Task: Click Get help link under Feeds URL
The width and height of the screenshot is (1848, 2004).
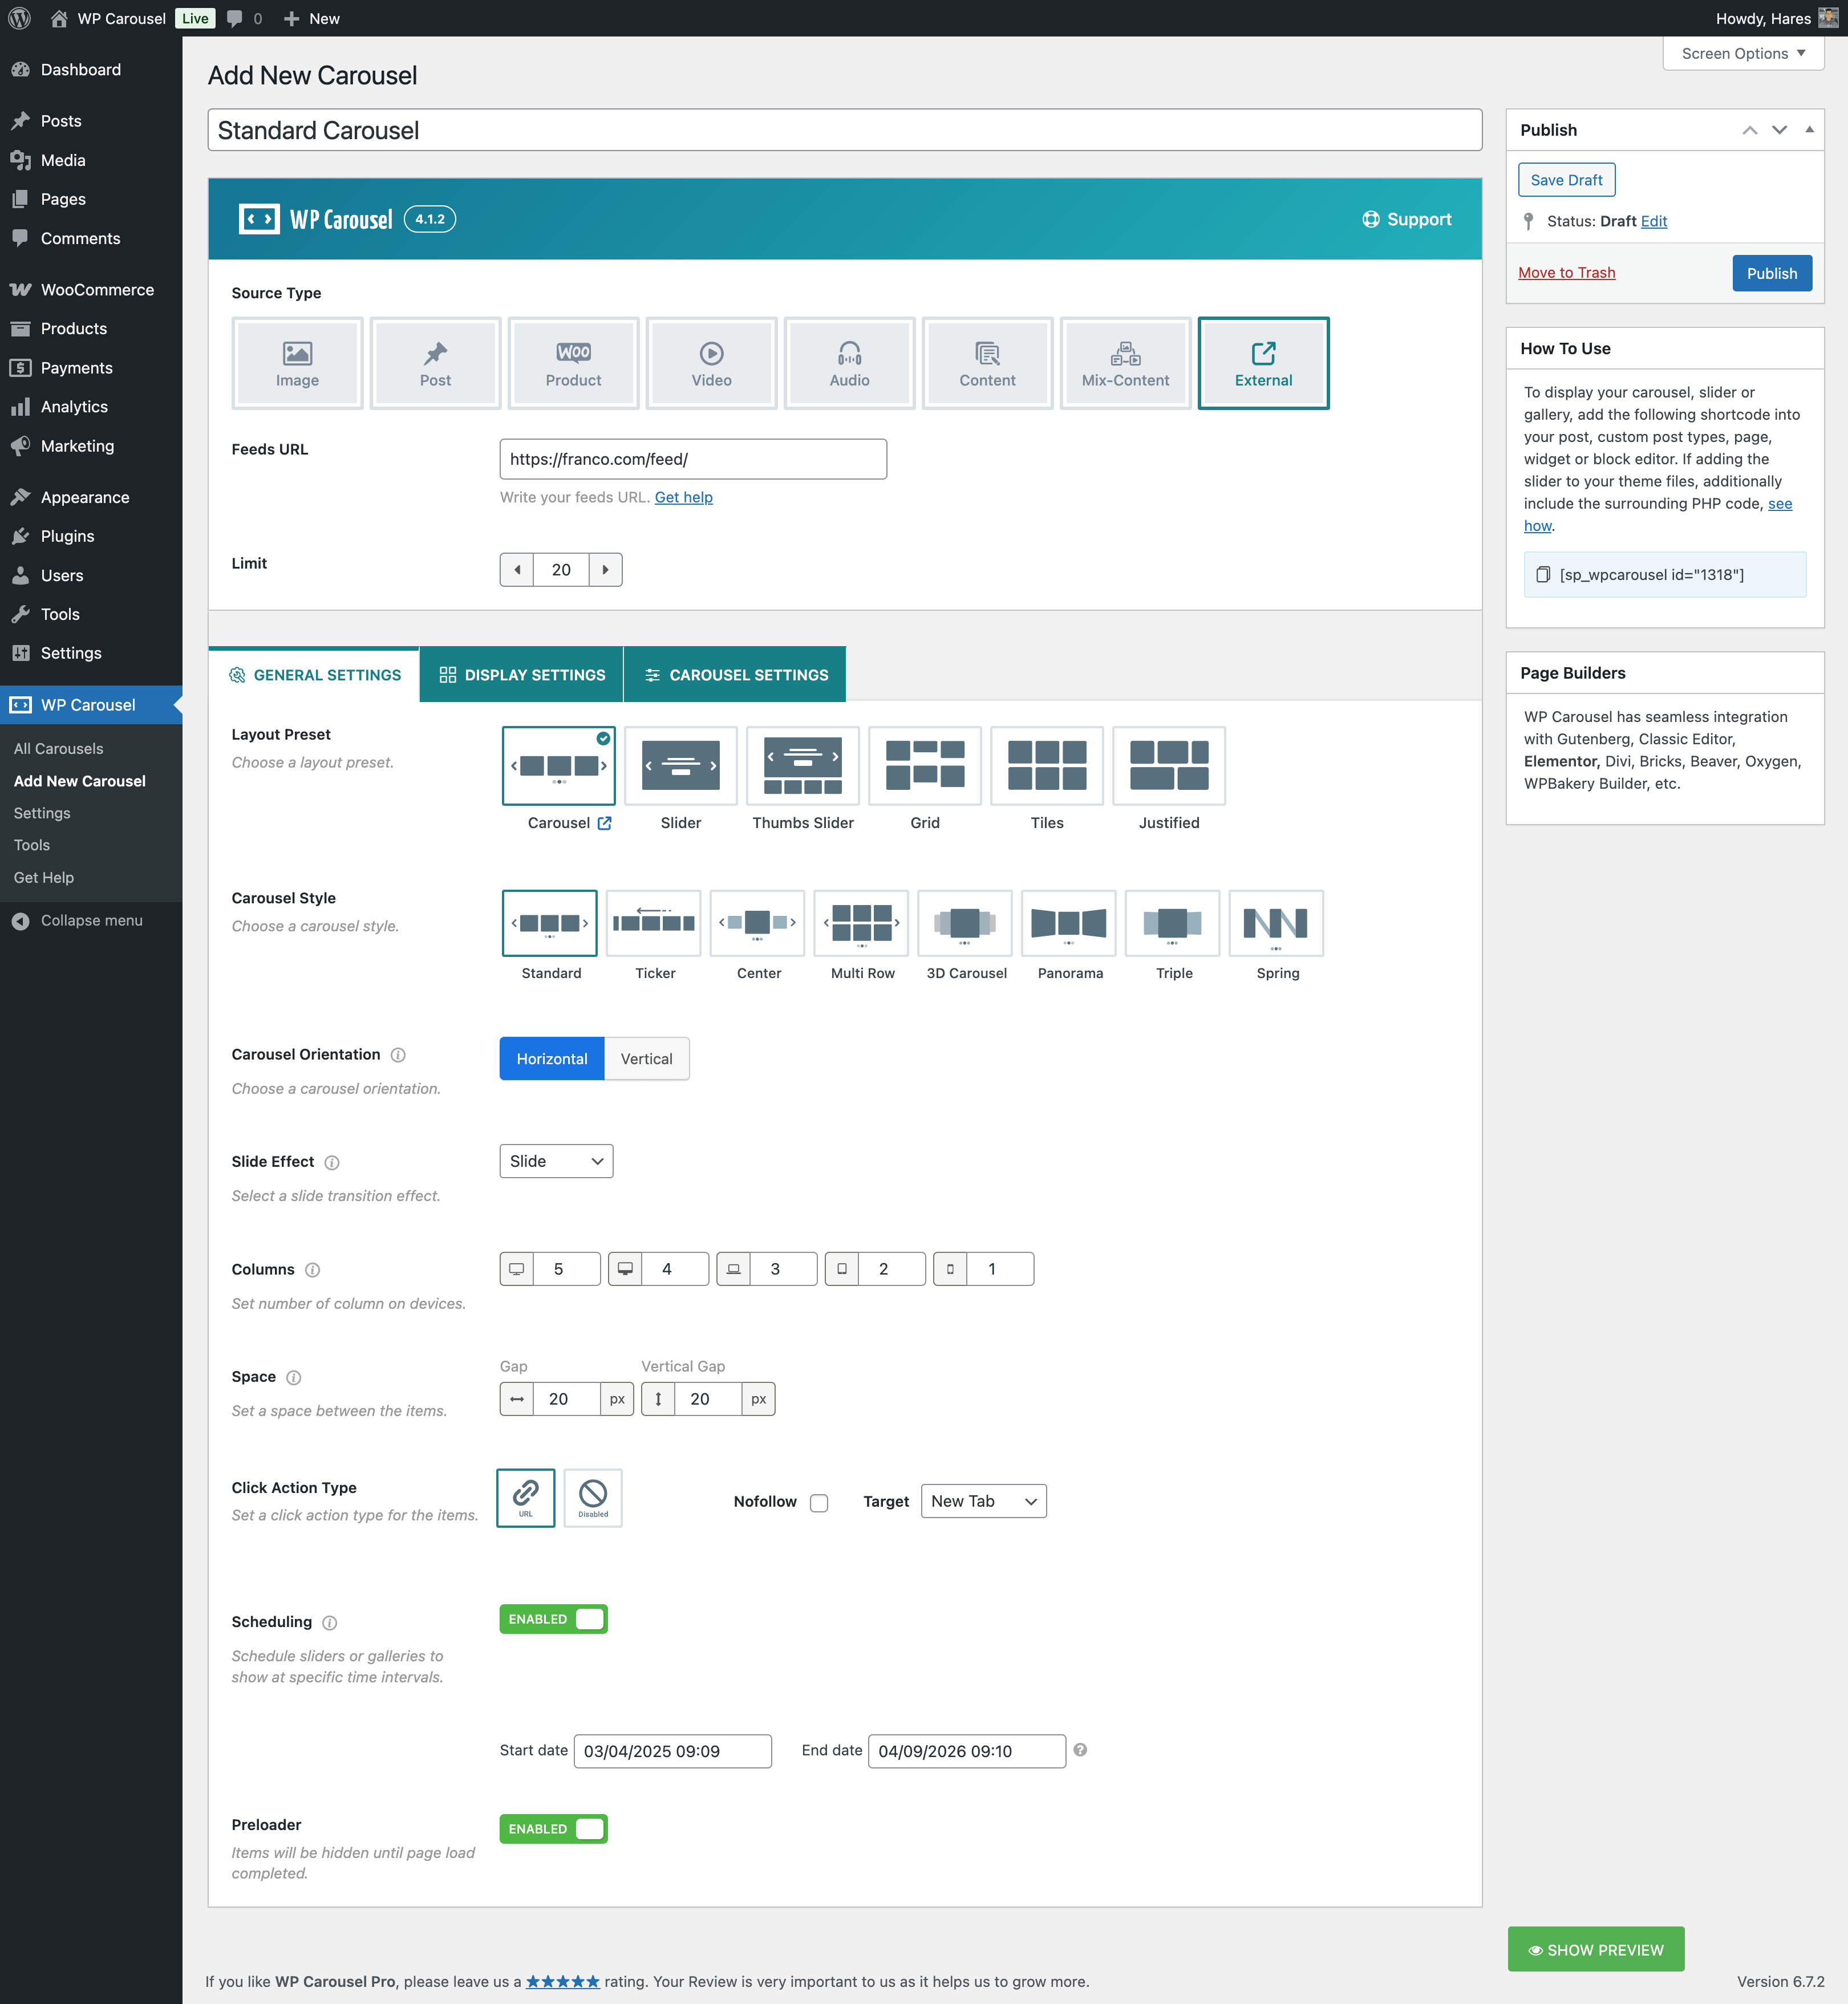Action: pyautogui.click(x=684, y=498)
